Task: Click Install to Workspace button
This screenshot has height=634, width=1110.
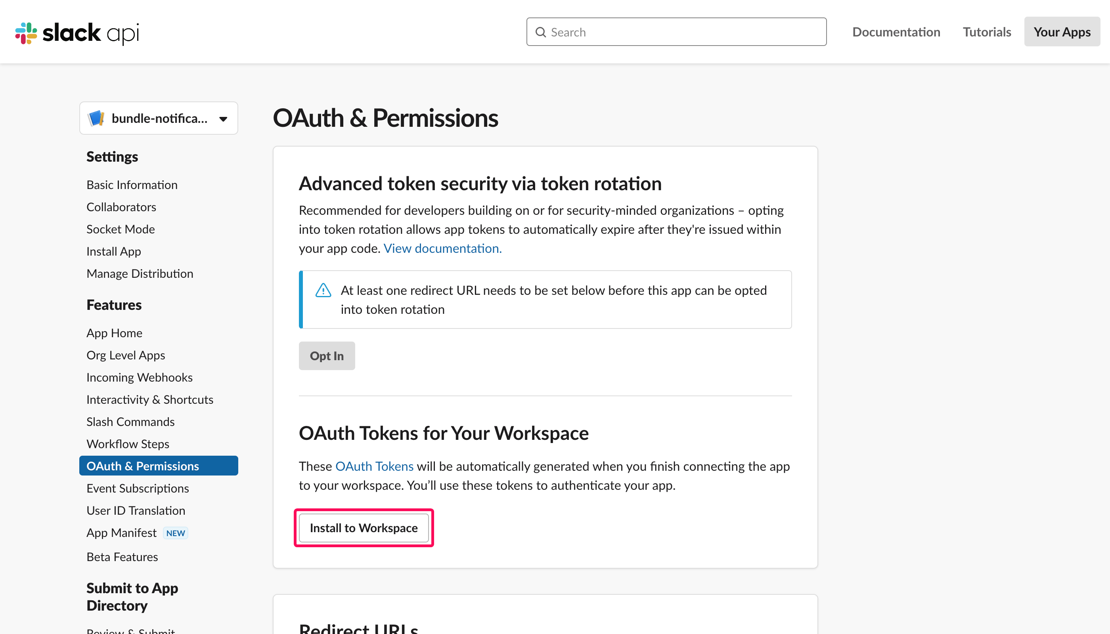Action: (x=364, y=528)
